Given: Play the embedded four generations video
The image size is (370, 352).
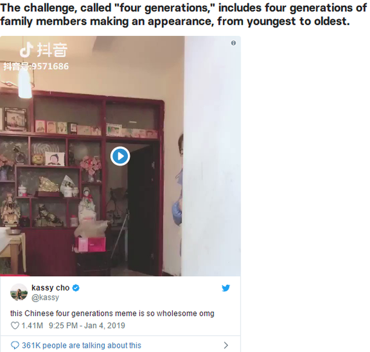Looking at the screenshot, I should (x=120, y=156).
